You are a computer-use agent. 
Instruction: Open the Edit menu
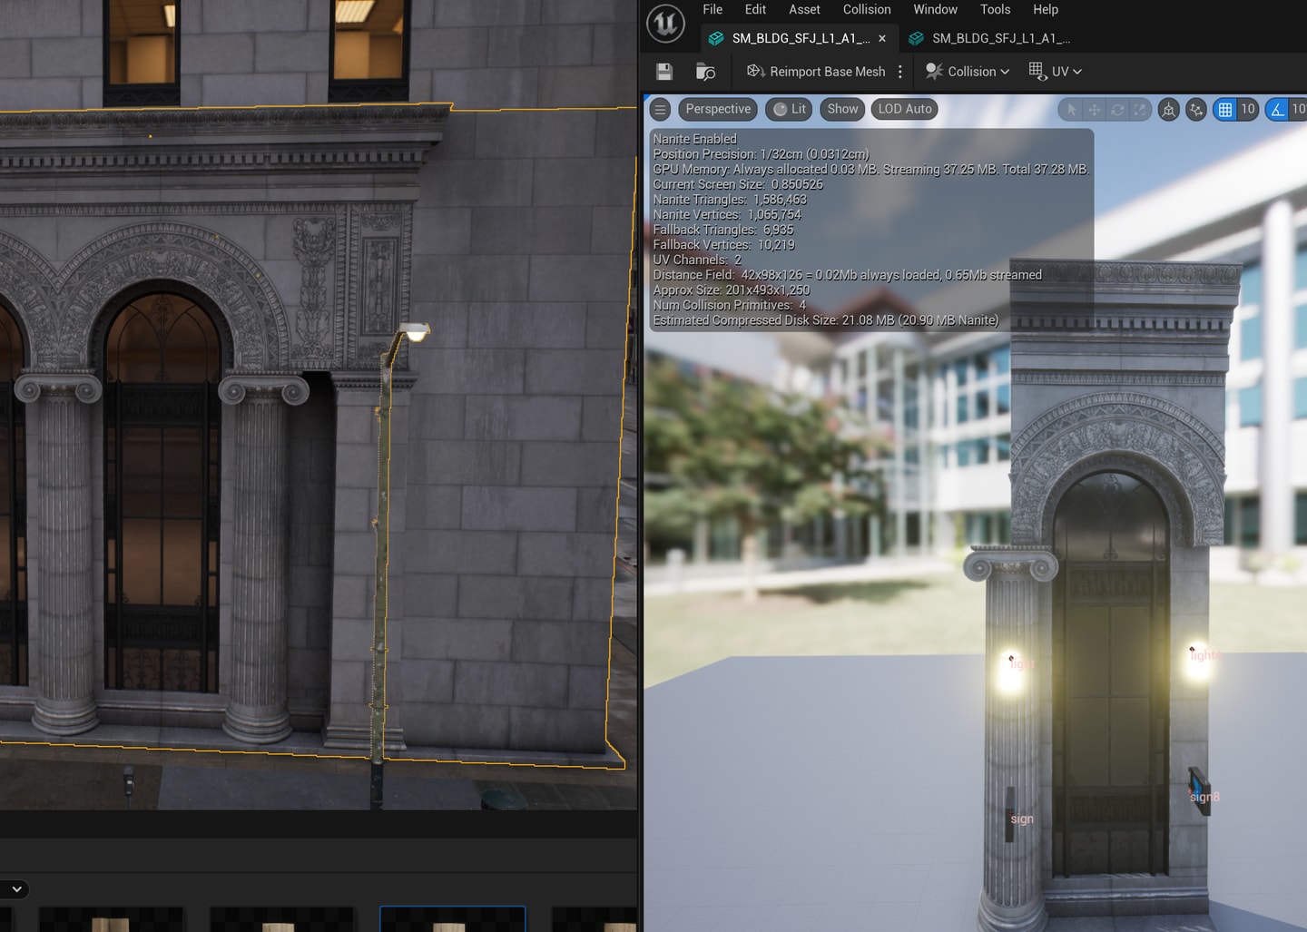coord(755,9)
